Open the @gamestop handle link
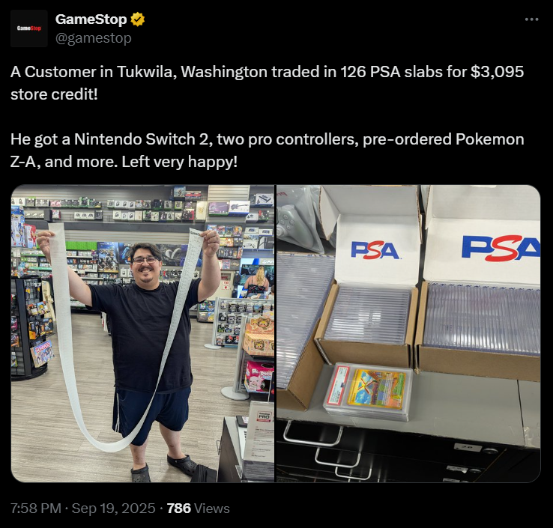This screenshot has height=528, width=553. pos(94,38)
